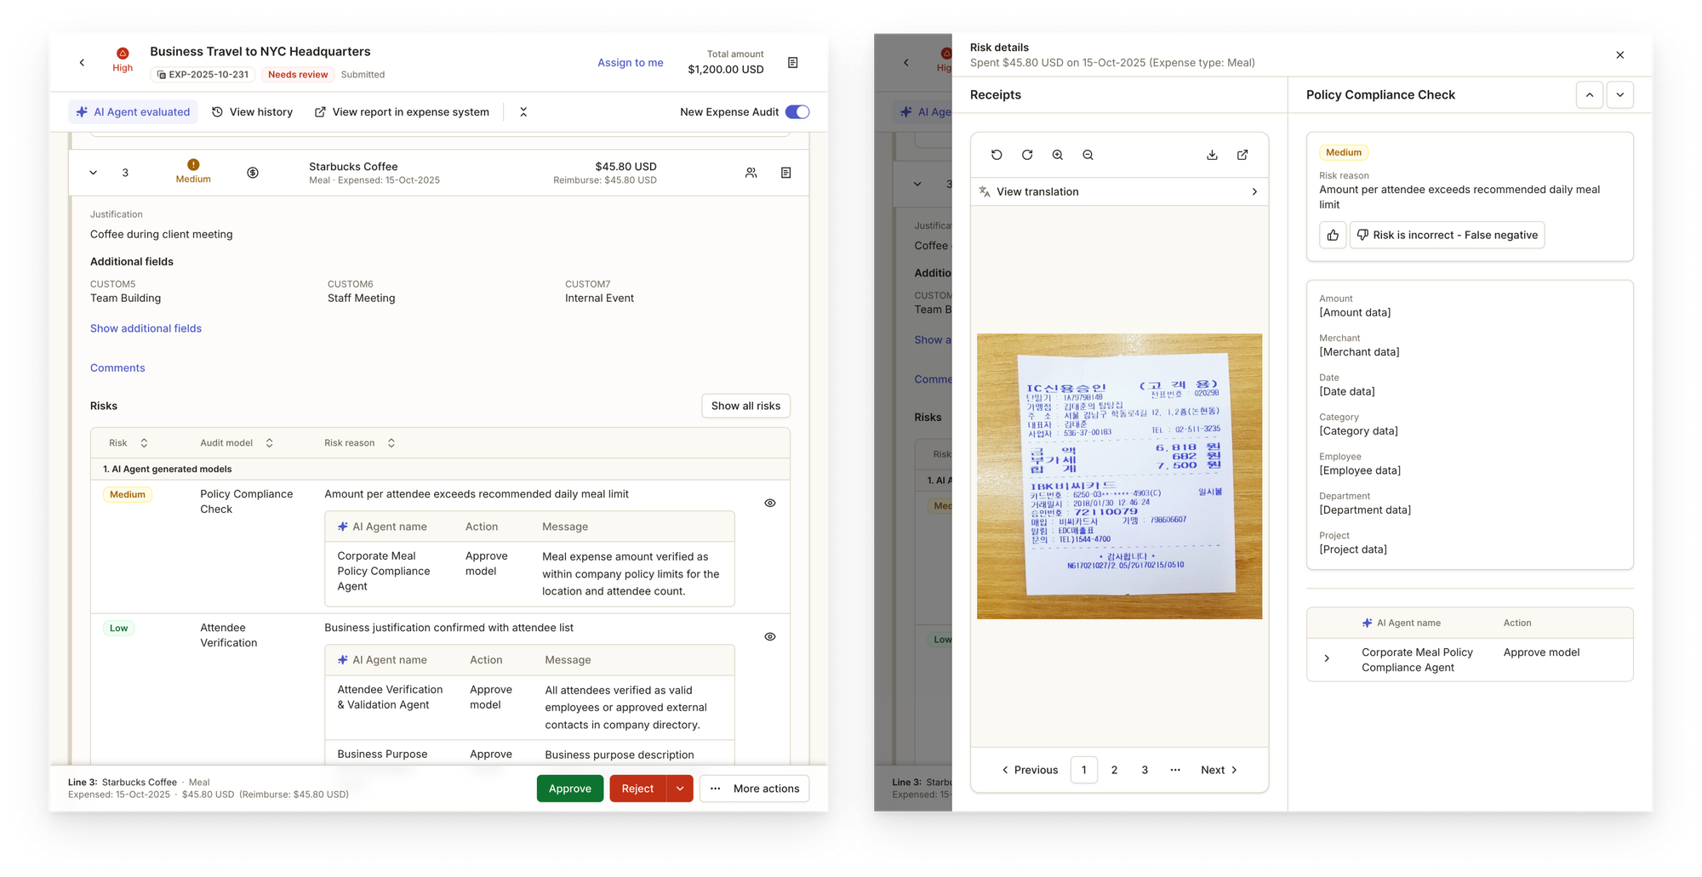Image resolution: width=1702 pixels, height=877 pixels.
Task: Download the receipt image
Action: point(1212,155)
